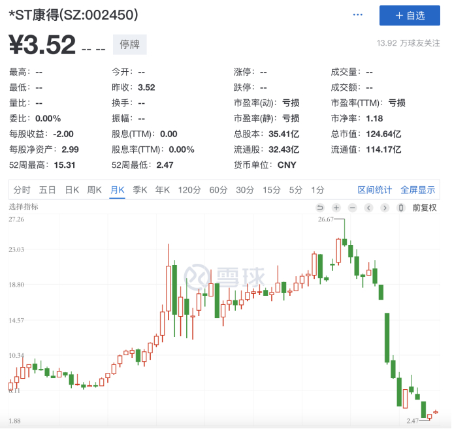This screenshot has height=429, width=452.
Task: Switch to 5分 chart tab
Action: (x=296, y=190)
